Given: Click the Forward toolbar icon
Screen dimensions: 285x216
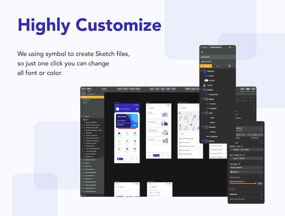Looking at the screenshot, I should (120, 89).
